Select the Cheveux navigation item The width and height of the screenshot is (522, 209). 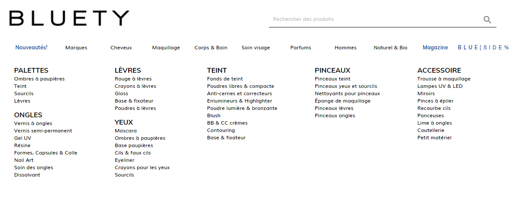pyautogui.click(x=121, y=48)
